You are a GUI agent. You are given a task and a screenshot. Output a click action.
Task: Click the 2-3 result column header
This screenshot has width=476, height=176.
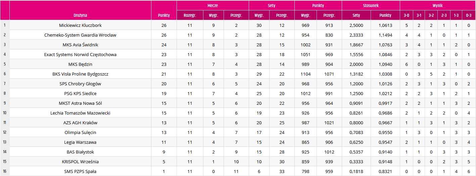click(444, 15)
